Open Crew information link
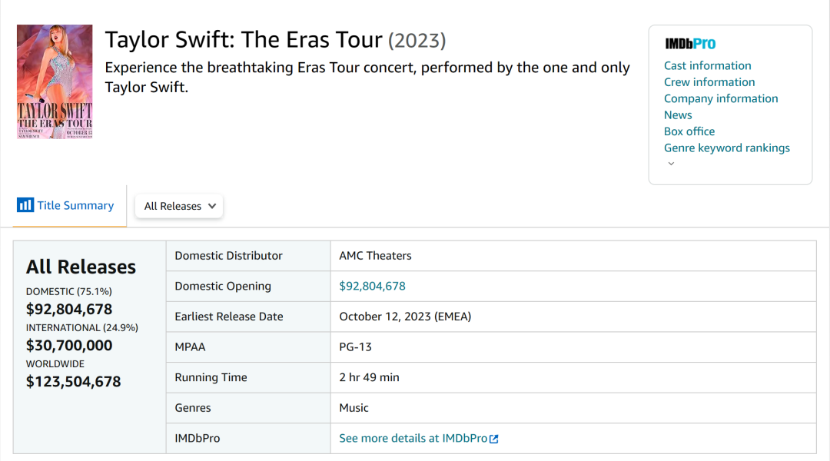Image resolution: width=830 pixels, height=461 pixels. [x=709, y=82]
